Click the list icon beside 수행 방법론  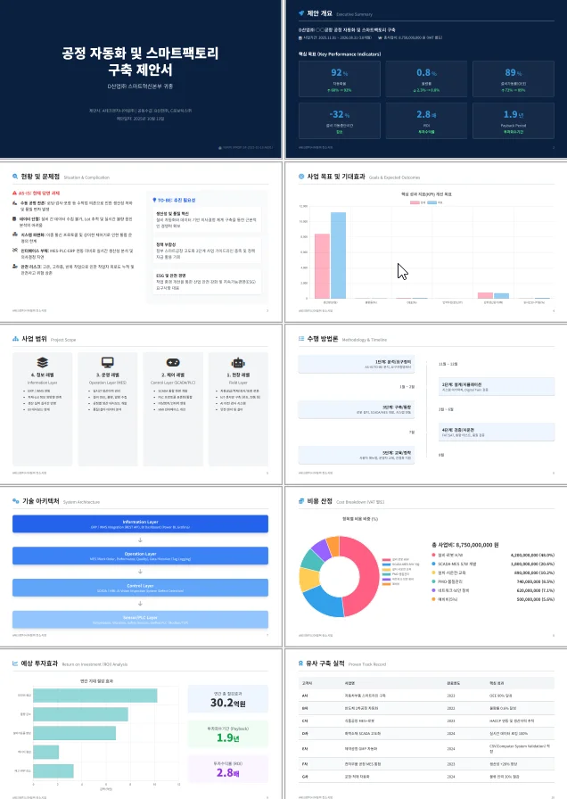pos(301,338)
